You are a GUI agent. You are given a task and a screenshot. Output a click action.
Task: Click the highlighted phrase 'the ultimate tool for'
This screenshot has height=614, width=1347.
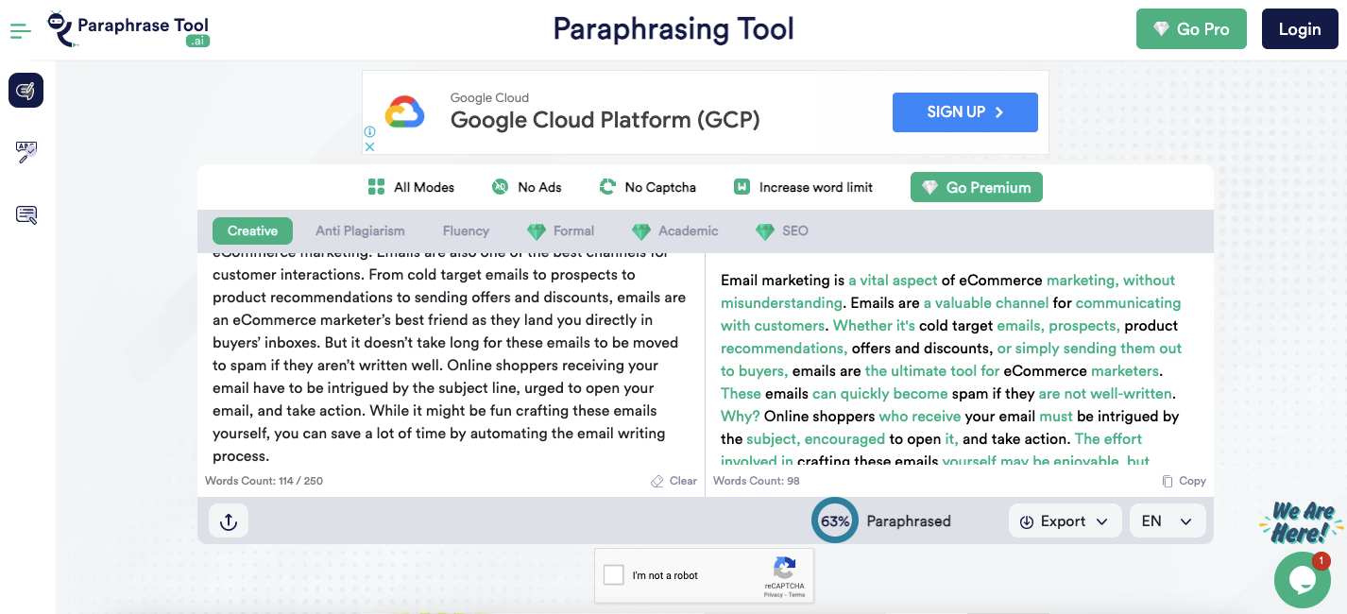[932, 371]
